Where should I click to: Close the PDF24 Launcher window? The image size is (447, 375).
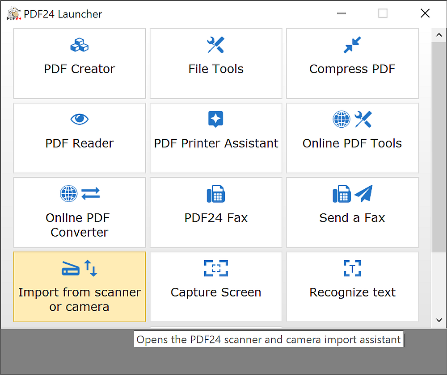click(x=425, y=13)
